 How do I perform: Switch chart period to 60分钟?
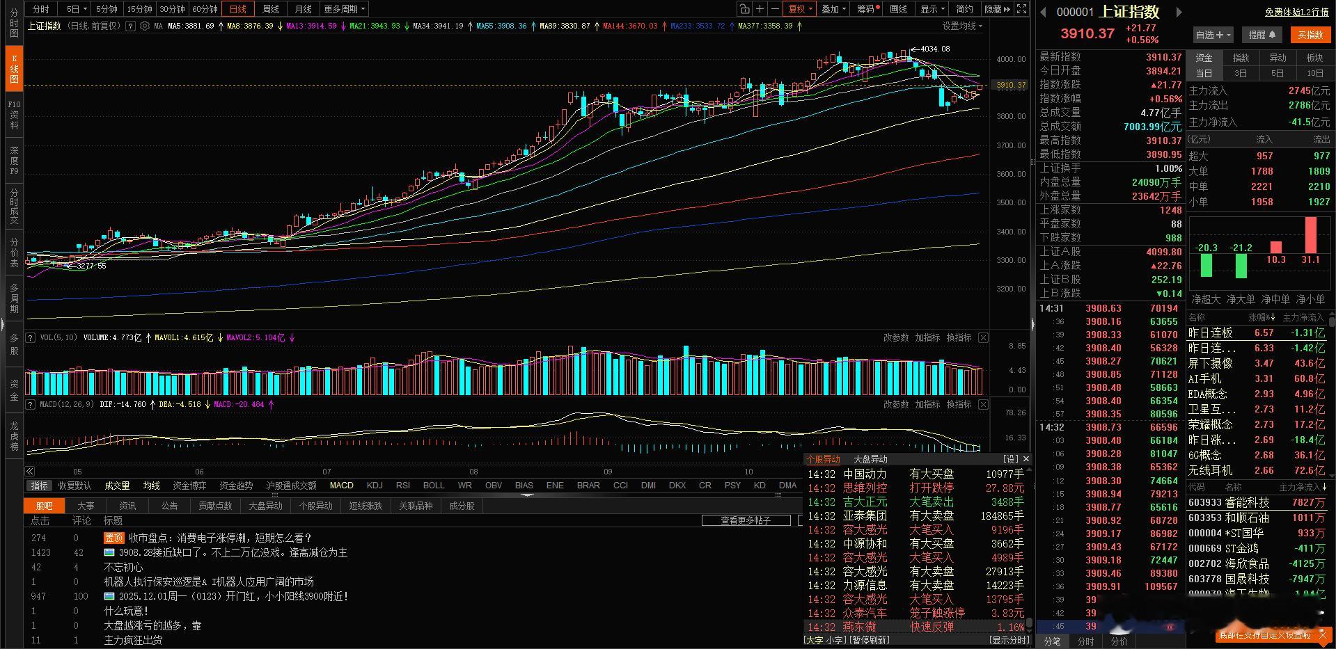[205, 9]
